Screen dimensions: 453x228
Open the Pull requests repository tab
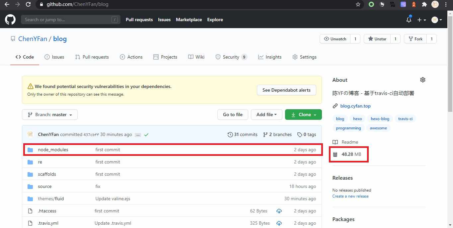point(92,57)
